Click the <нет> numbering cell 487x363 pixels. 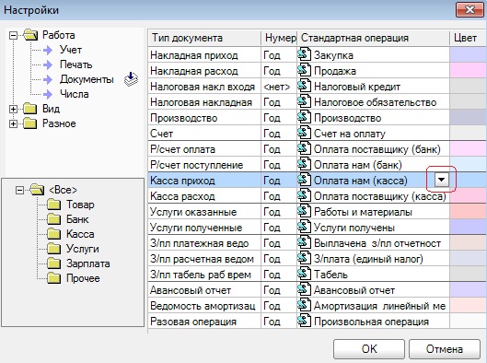279,87
